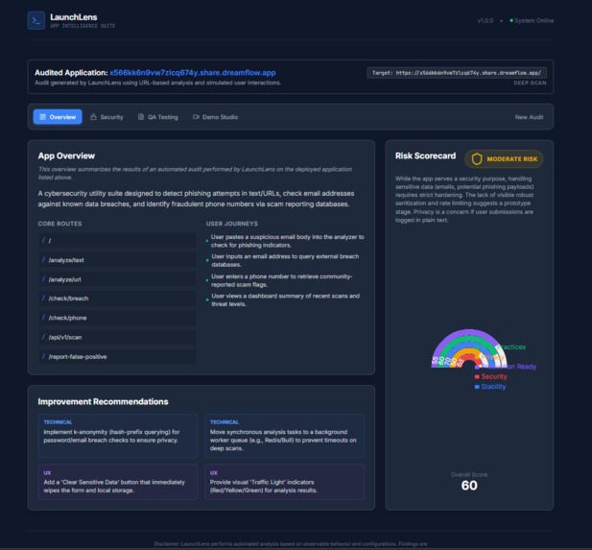Screen dimensions: 592x550
Task: Click the Overview grid icon
Action: (x=42, y=117)
